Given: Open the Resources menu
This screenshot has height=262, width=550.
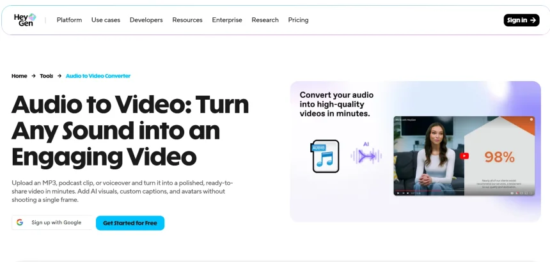Looking at the screenshot, I should pyautogui.click(x=187, y=20).
